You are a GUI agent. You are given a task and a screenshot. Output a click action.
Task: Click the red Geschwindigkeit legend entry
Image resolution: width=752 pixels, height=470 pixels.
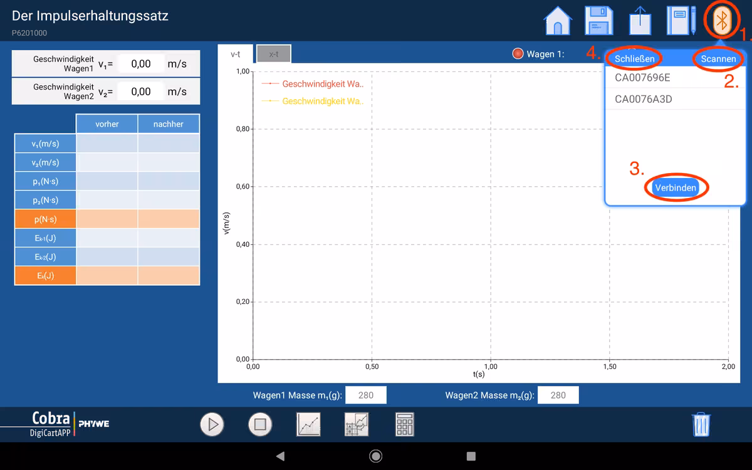312,83
